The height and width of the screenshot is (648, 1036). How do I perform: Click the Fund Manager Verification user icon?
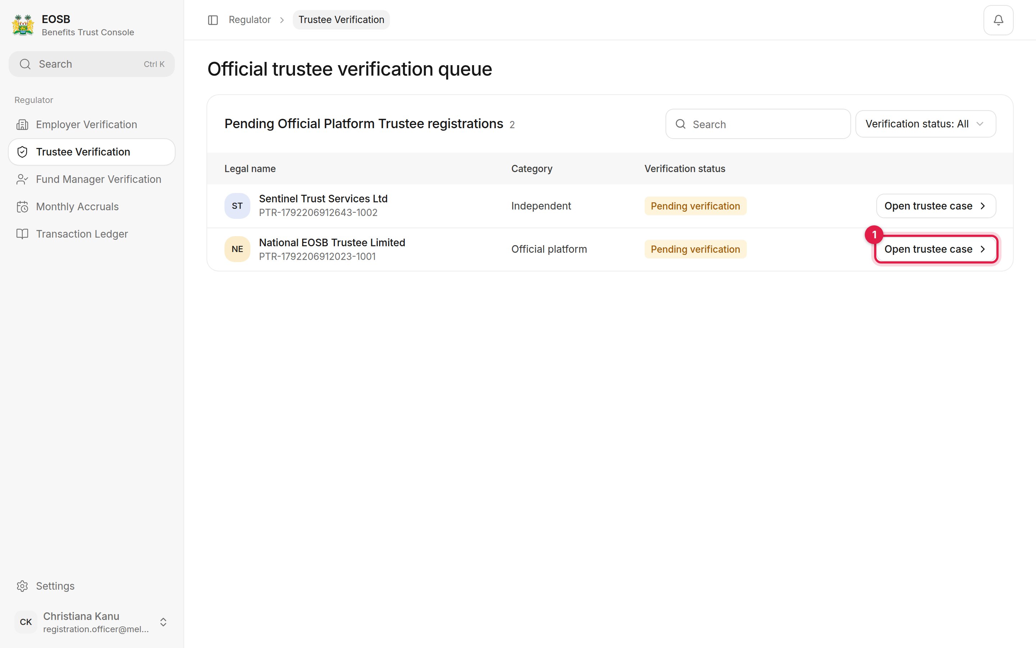[22, 180]
